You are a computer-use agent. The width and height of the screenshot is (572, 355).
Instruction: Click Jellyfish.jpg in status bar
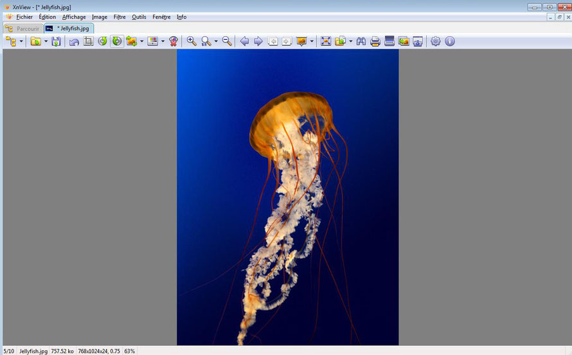pos(33,351)
